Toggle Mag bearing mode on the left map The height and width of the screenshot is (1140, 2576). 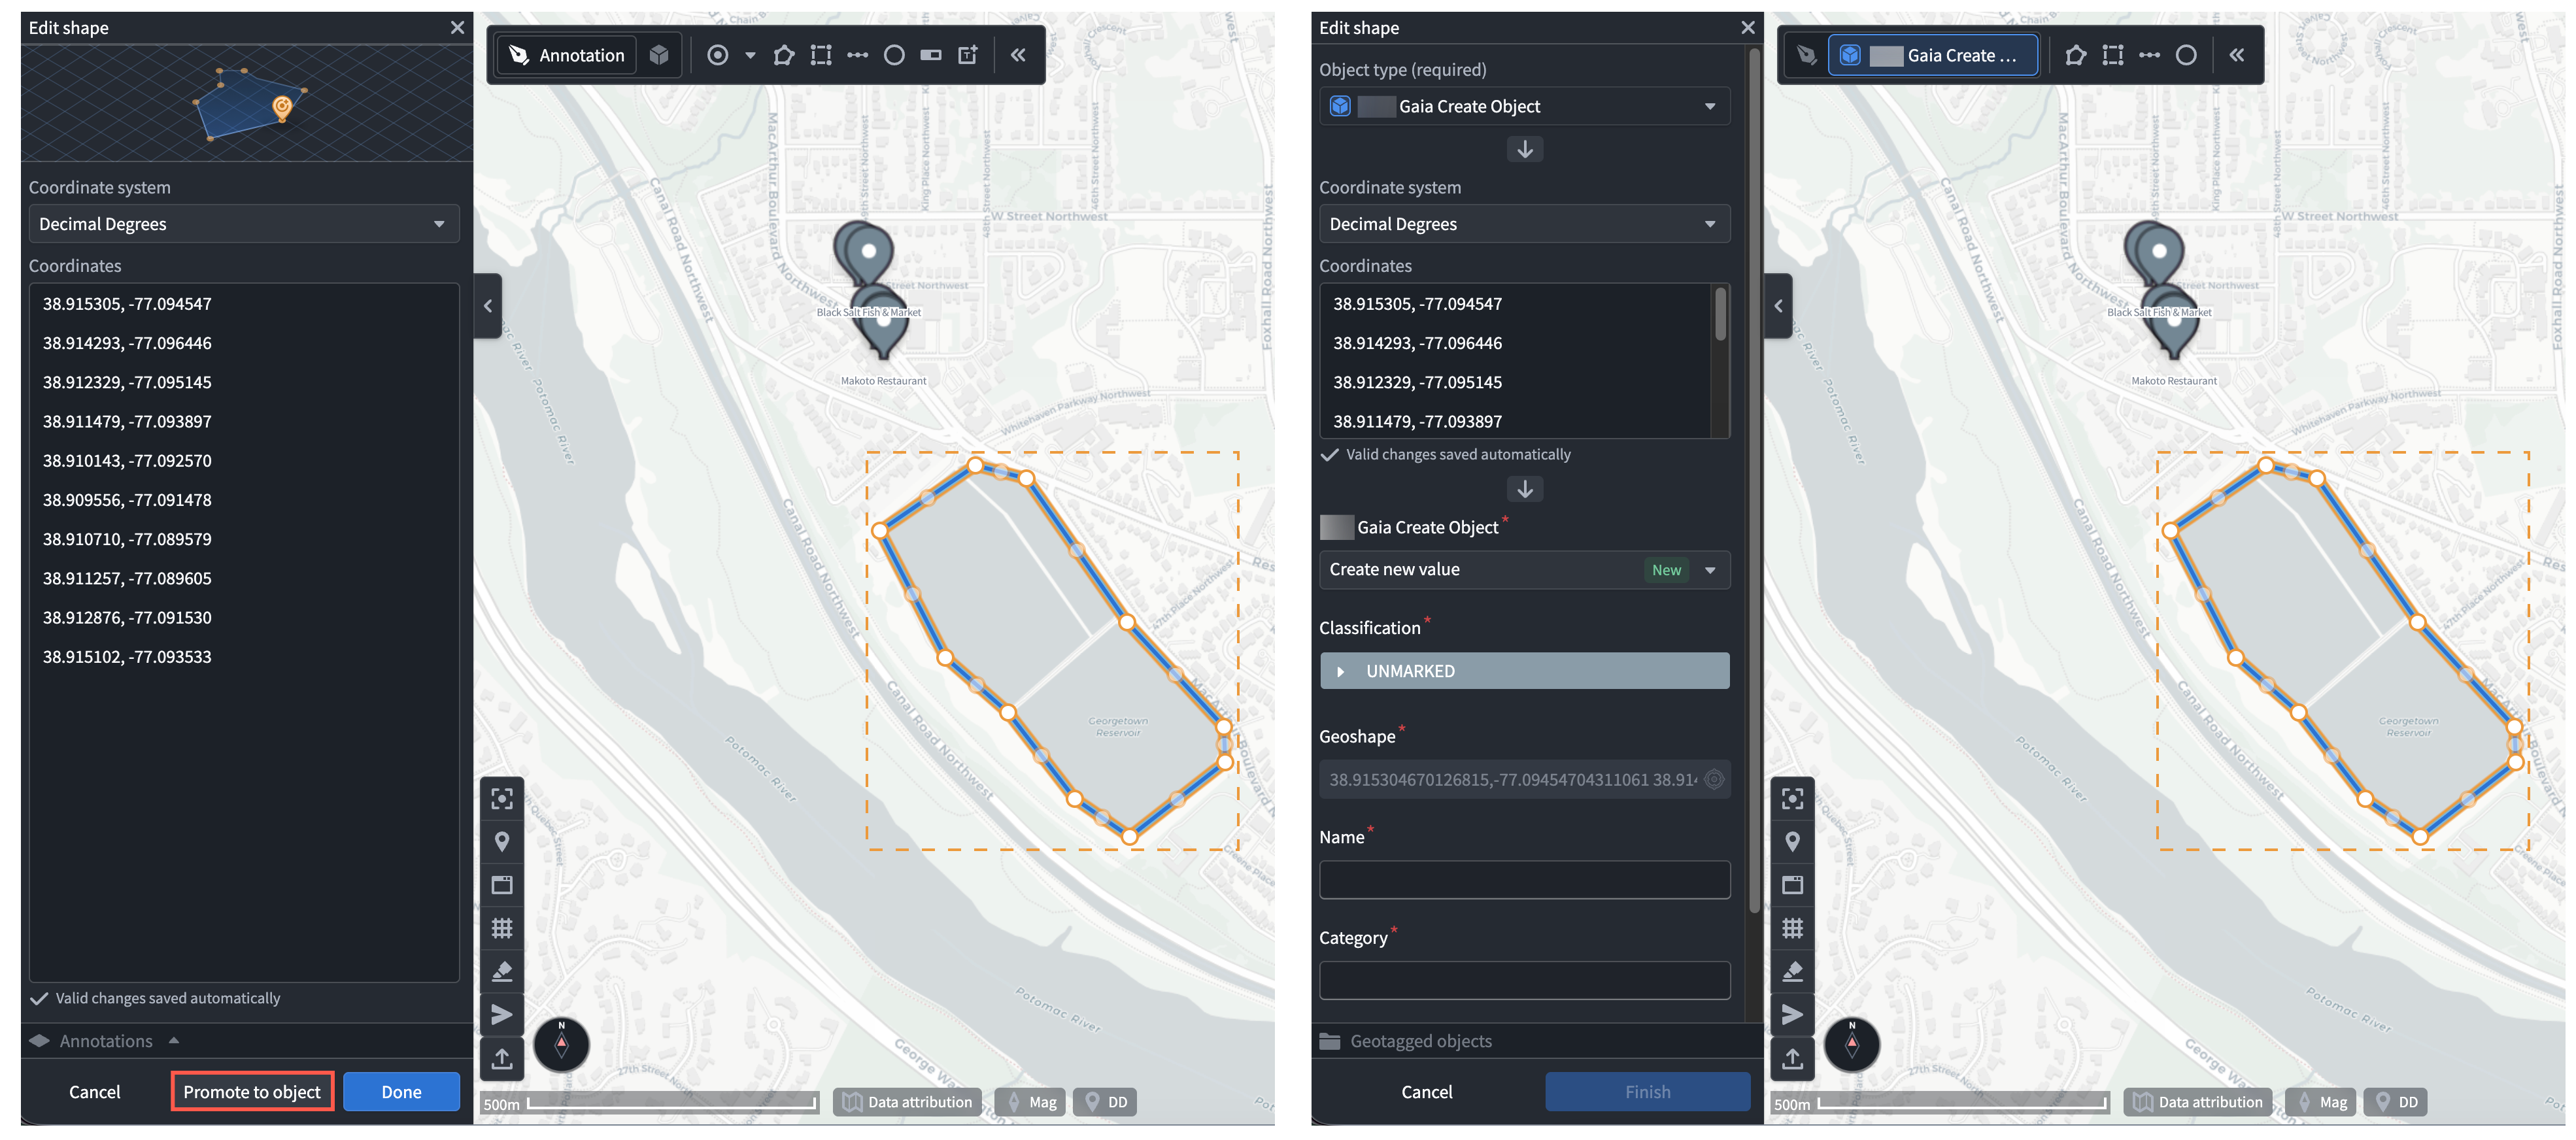click(x=1030, y=1101)
